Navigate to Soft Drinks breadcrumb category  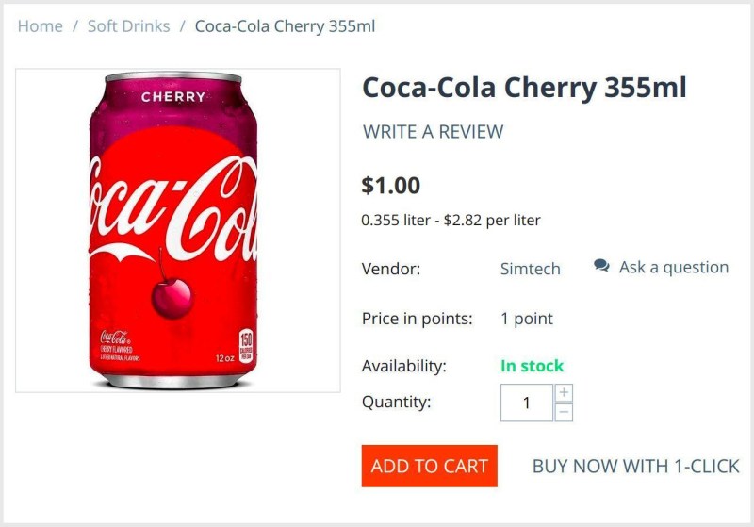[128, 26]
